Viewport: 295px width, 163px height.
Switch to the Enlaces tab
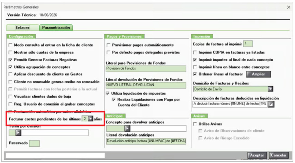click(x=23, y=28)
